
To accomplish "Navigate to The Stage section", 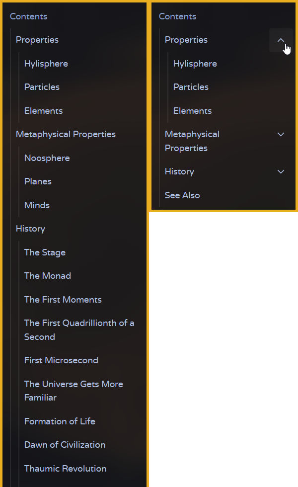I will 45,252.
